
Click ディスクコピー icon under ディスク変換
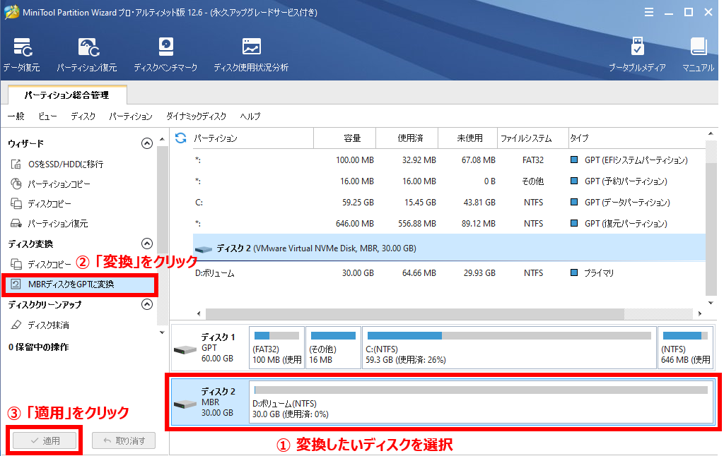(x=16, y=264)
